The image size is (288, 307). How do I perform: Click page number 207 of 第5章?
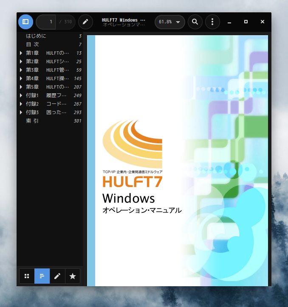click(78, 87)
